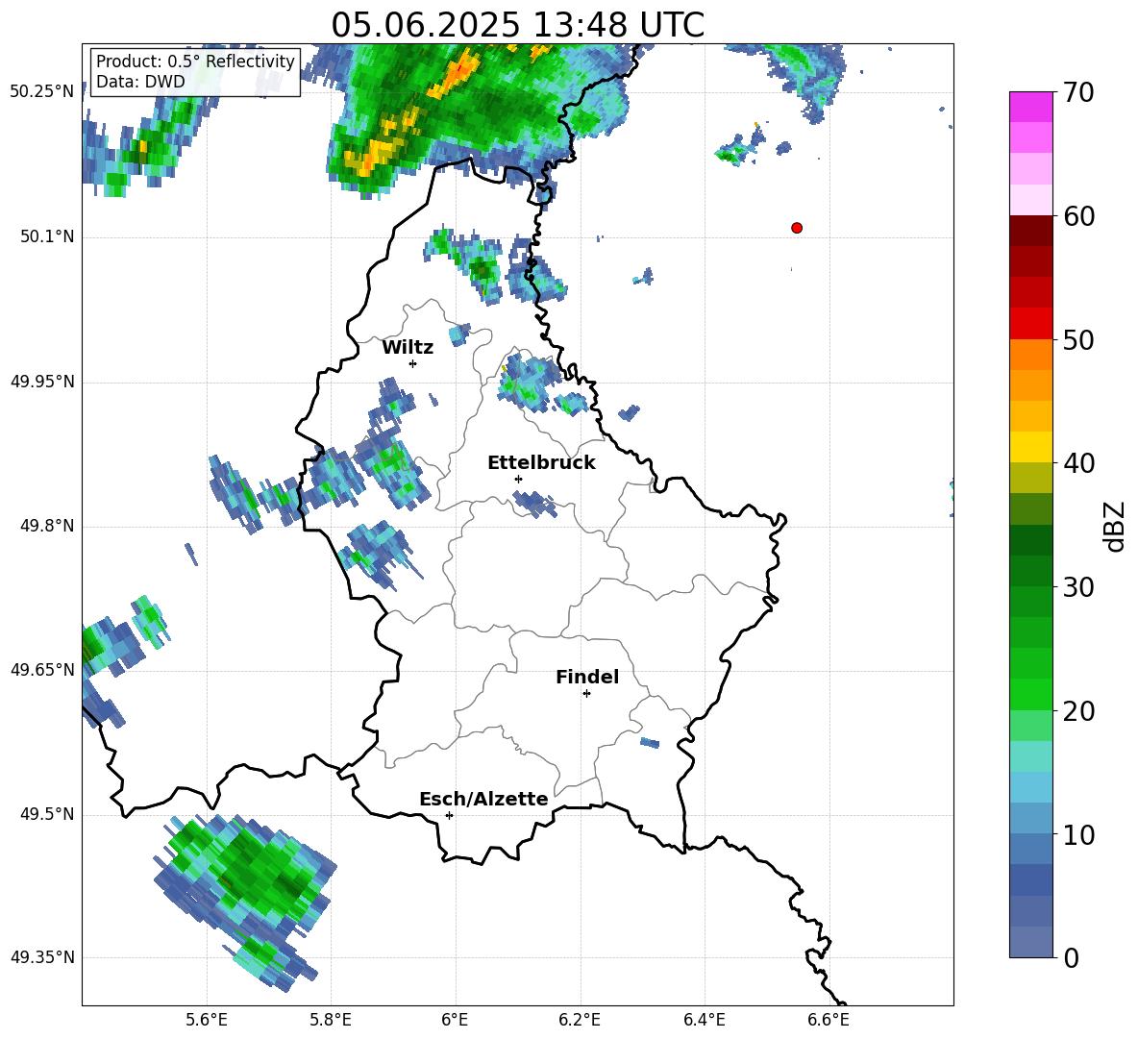The image size is (1138, 1039).
Task: Click the 20 tick label on colorbar
Action: (1078, 711)
